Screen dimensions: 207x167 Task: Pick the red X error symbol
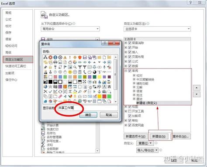pos(50,58)
